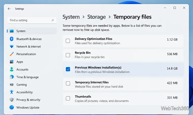This screenshot has width=193, height=115.
Task: Click 'Copies of pictures, videos, and documents'
Action: [102, 101]
